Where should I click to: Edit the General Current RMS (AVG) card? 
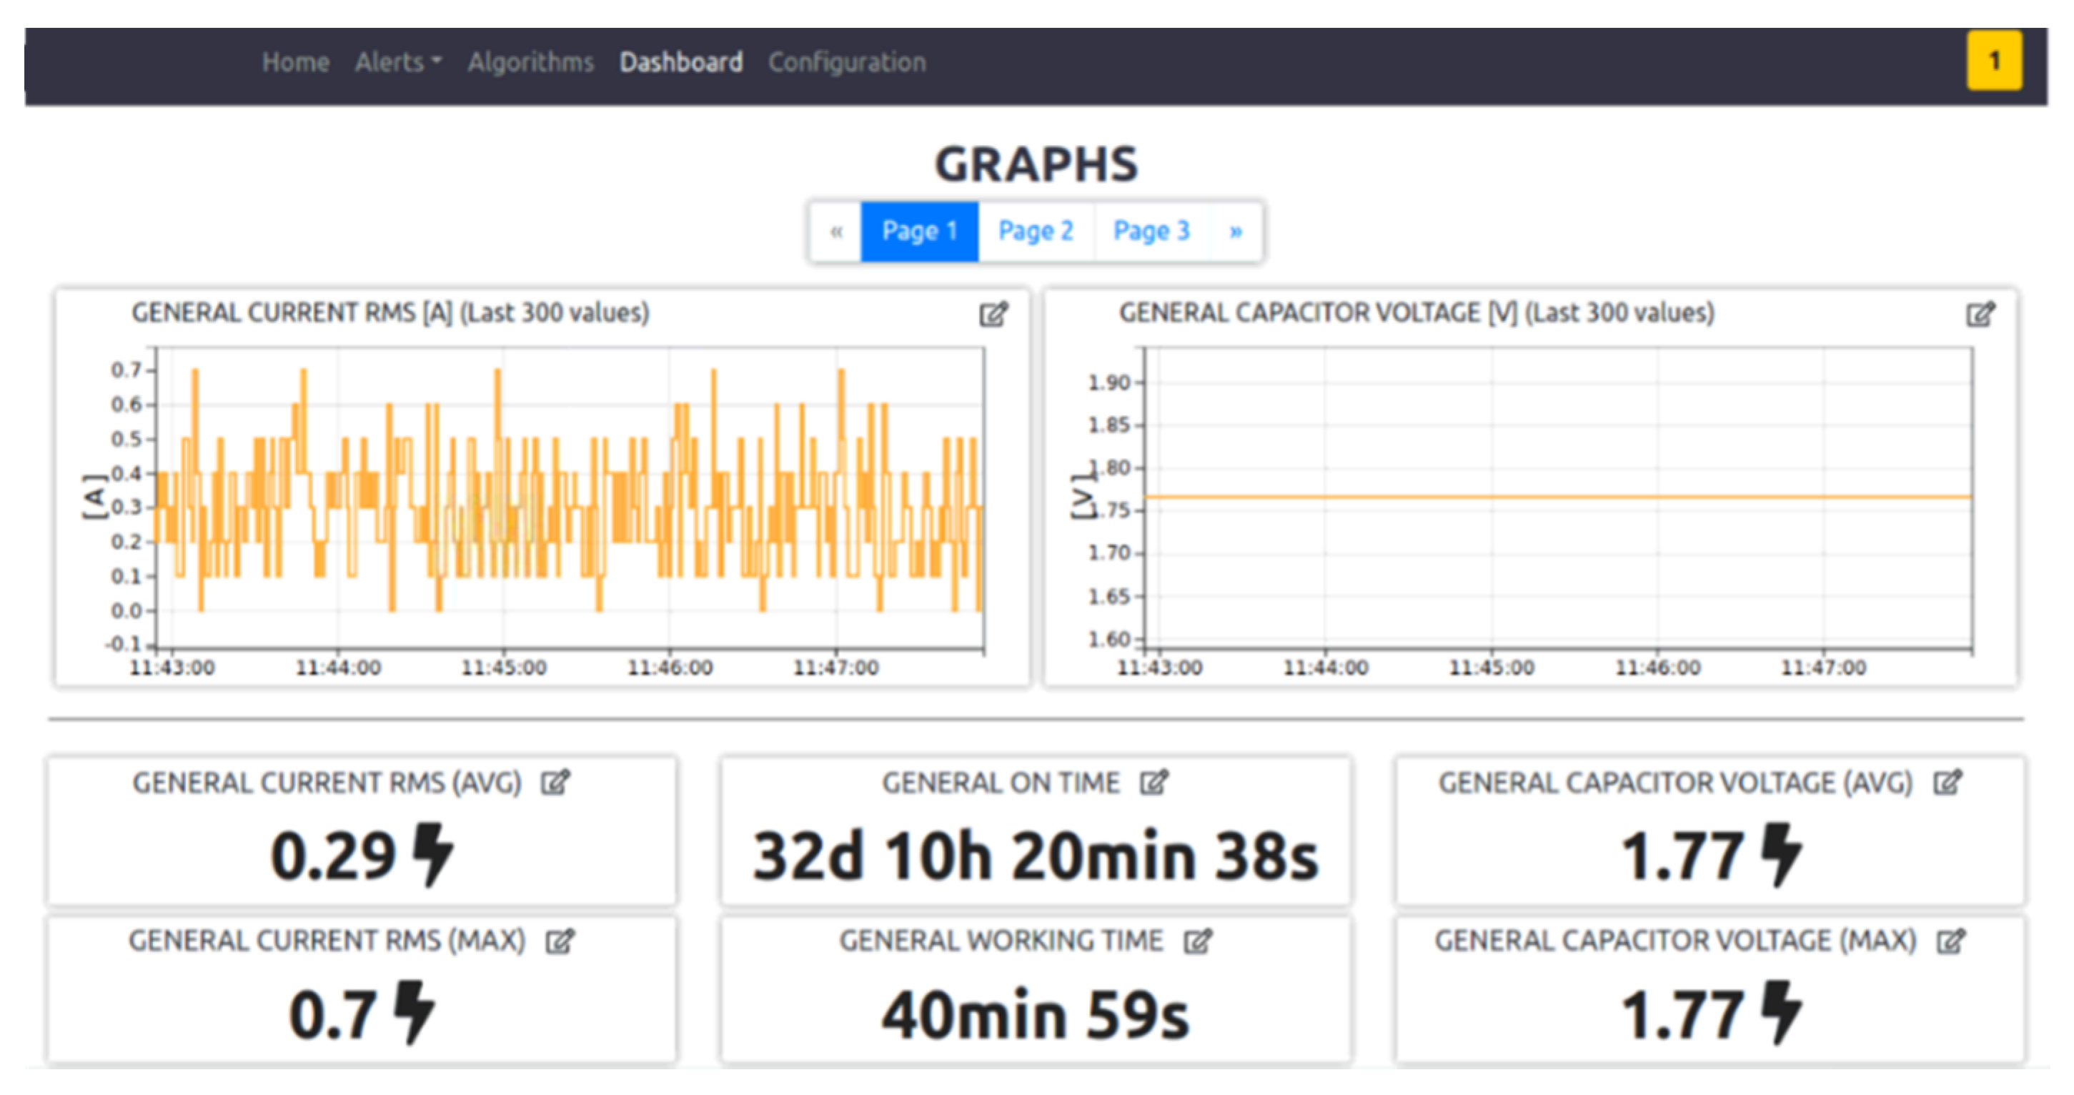pyautogui.click(x=555, y=782)
